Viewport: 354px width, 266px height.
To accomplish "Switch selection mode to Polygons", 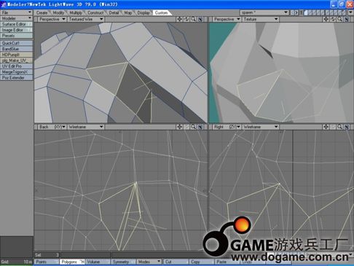I will (72, 262).
